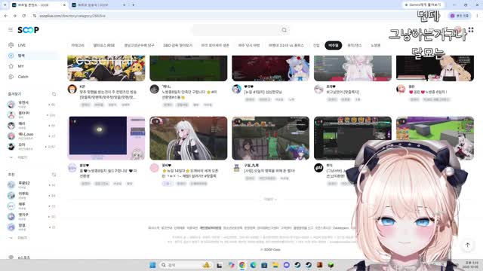The image size is (483, 271).
Task: Open the green game field stream thumbnail
Action: pos(189,69)
